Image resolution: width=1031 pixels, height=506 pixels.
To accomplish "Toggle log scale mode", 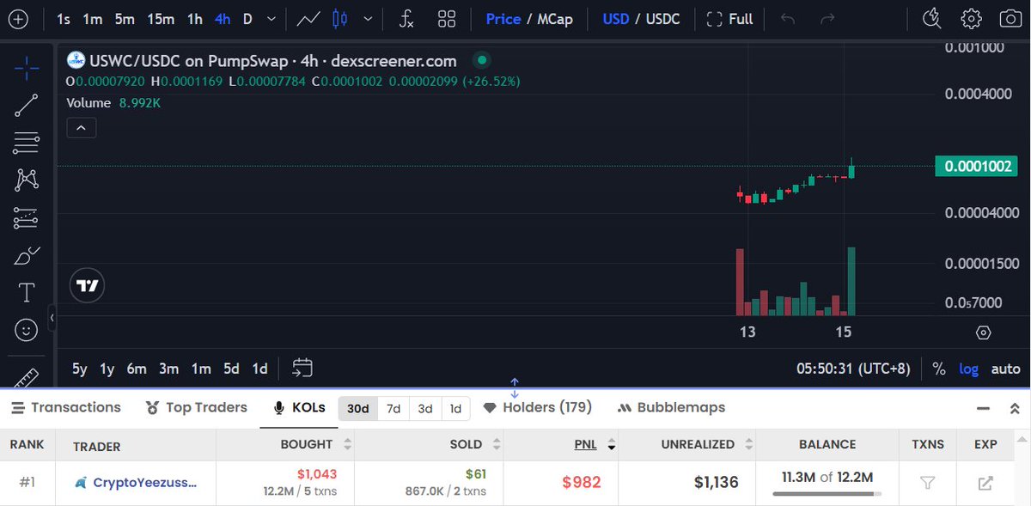I will point(969,369).
